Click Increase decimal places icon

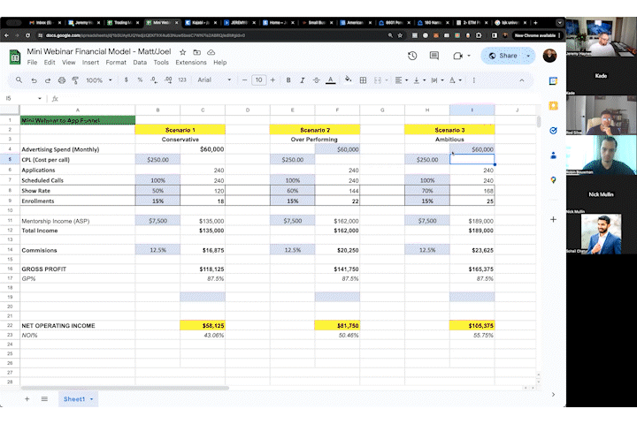pos(168,79)
